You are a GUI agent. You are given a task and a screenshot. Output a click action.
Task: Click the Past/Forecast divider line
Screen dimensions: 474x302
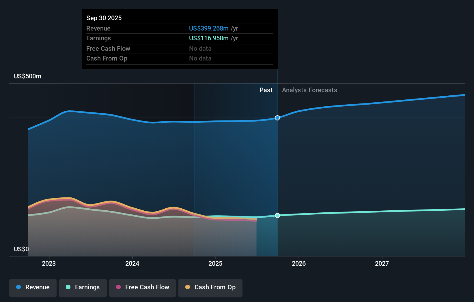point(277,164)
